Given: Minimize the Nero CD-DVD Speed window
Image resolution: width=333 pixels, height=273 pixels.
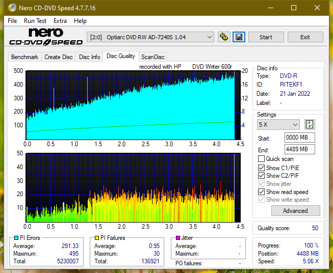Looking at the screenshot, I should tap(271, 8).
